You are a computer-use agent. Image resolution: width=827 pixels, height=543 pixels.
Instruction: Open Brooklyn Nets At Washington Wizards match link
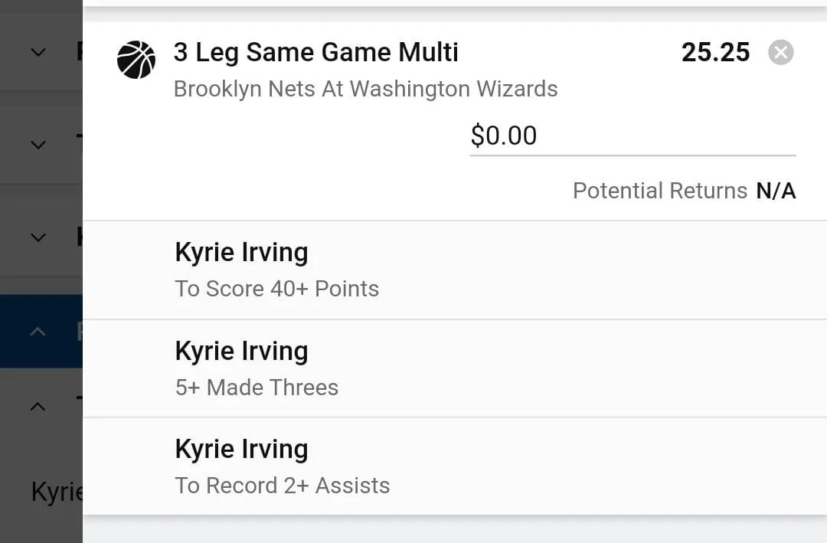pos(365,89)
